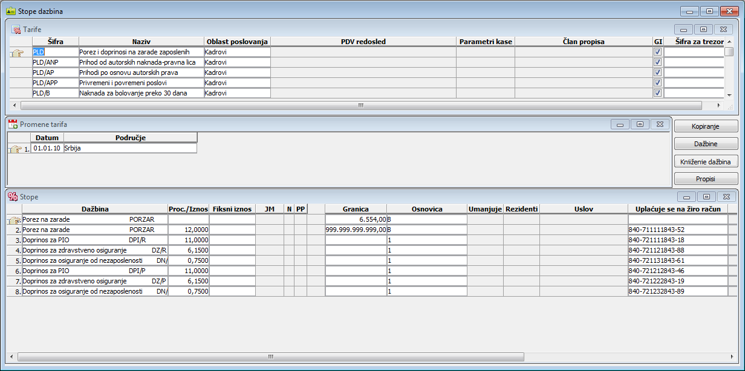Click the Naziv column header in Tarife
Viewport: 745px width, 371px height.
[x=141, y=42]
